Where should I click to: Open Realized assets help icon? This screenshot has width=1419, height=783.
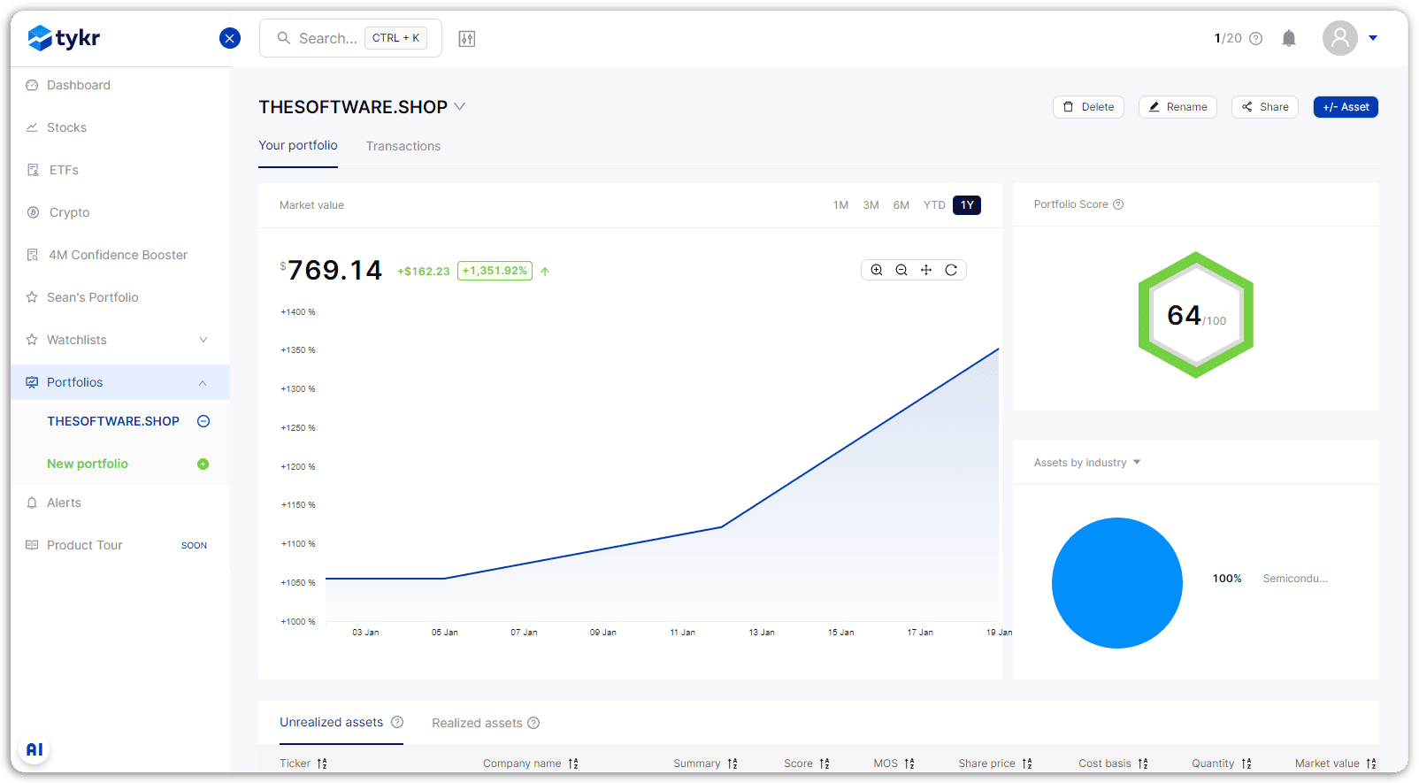click(x=533, y=723)
